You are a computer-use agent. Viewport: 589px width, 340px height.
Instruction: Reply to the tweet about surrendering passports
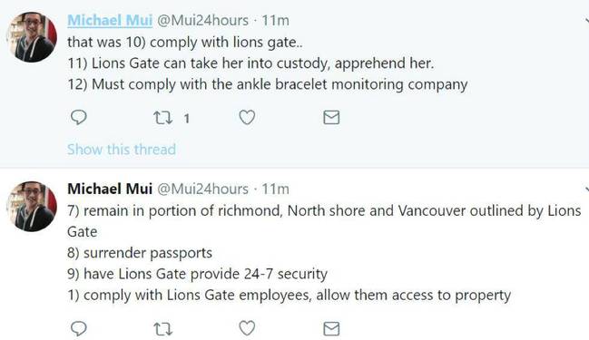coord(79,329)
